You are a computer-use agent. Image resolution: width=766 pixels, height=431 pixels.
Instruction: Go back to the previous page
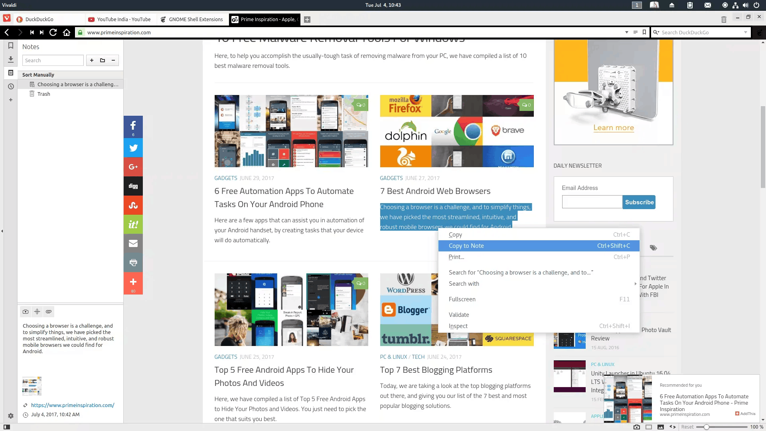[7, 32]
